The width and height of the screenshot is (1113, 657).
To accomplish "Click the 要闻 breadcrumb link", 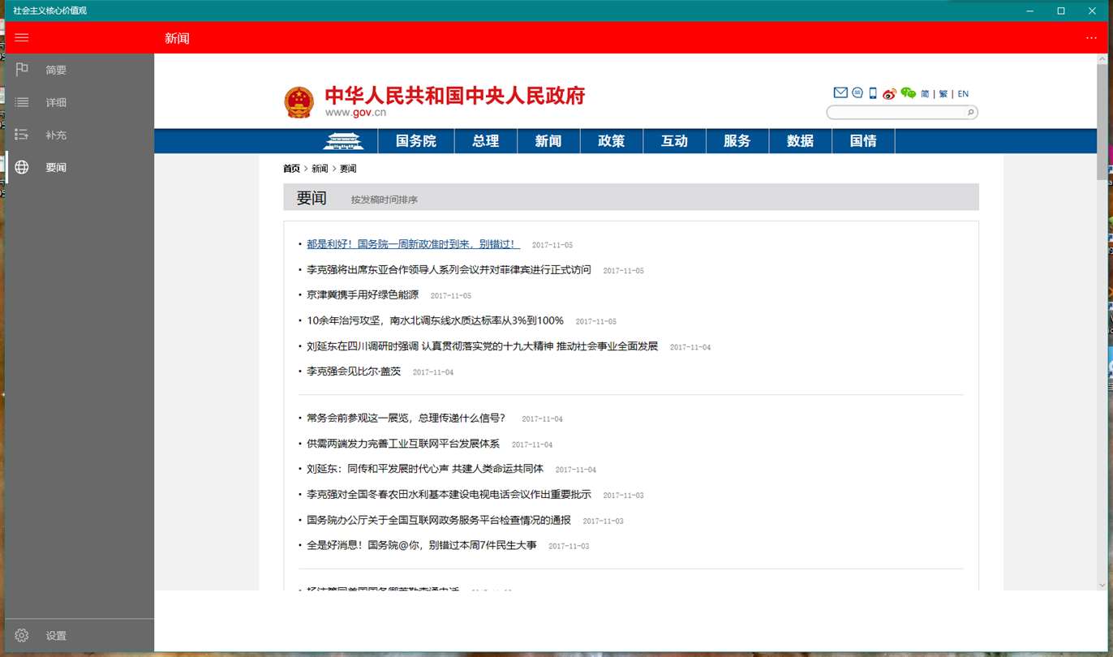I will (x=348, y=169).
